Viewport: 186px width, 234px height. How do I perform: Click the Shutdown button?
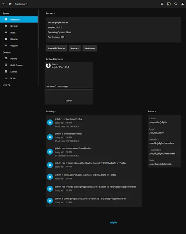[89, 48]
